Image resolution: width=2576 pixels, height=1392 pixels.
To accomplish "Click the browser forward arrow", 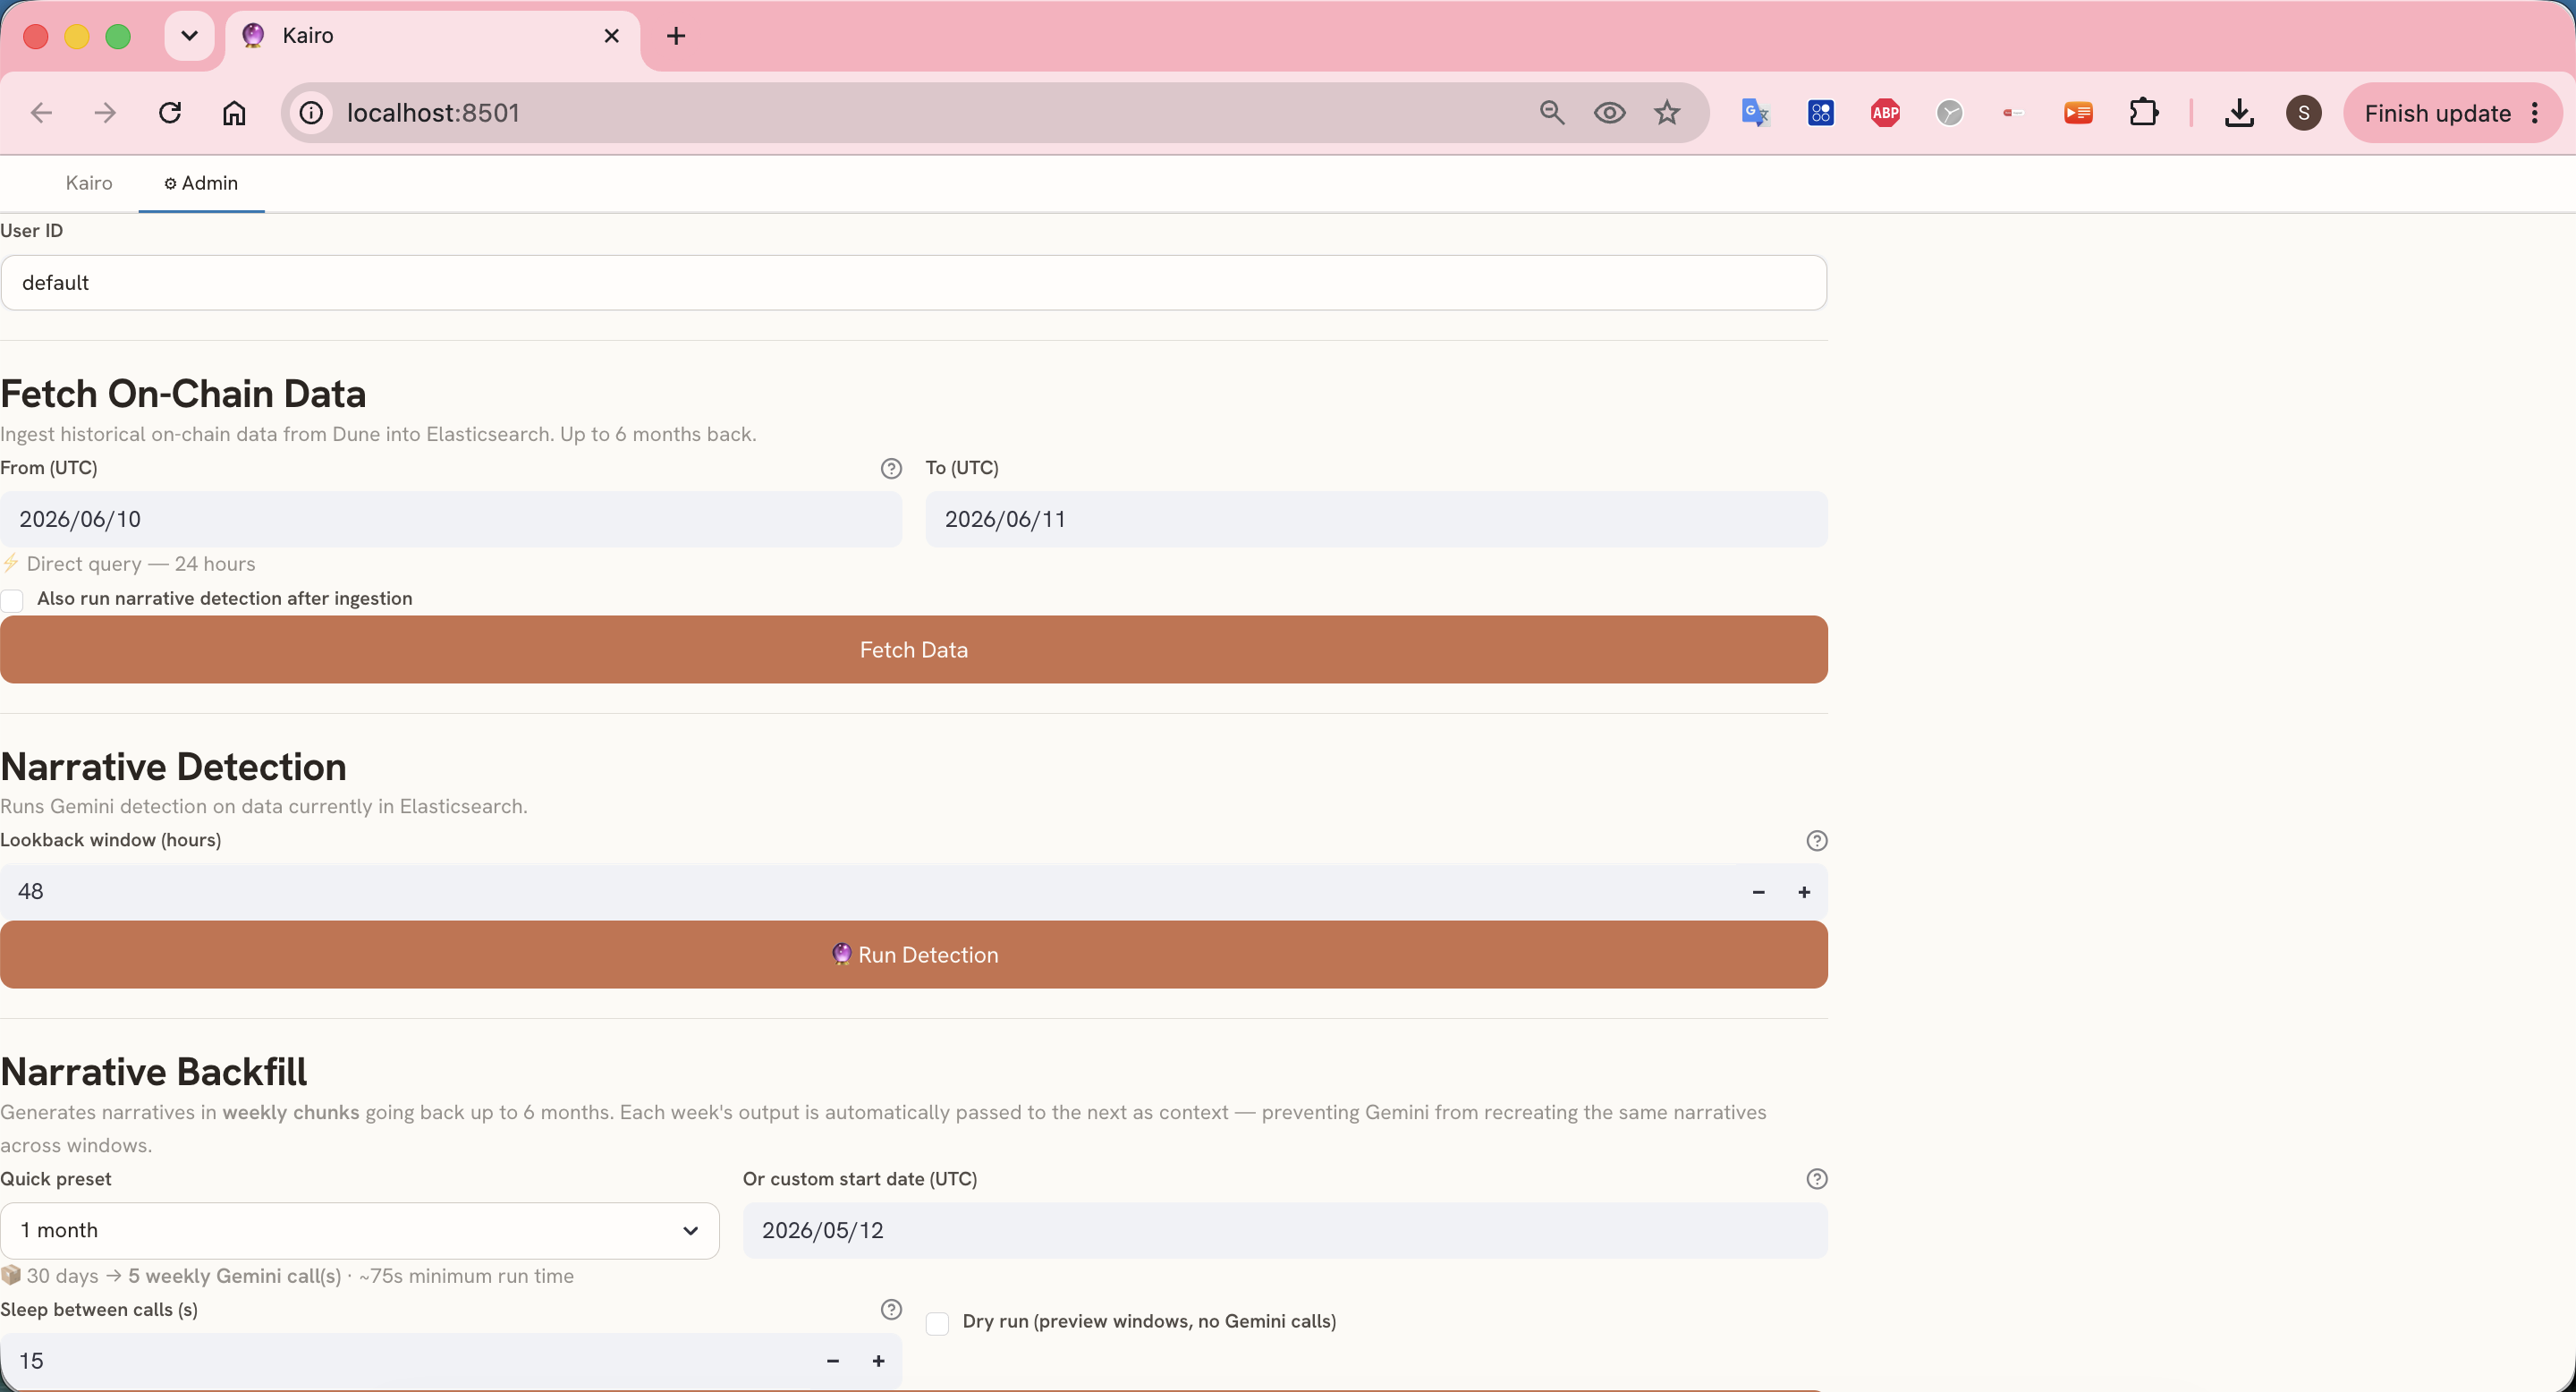I will [105, 113].
